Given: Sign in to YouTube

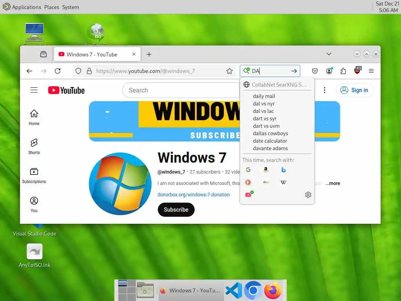Looking at the screenshot, I should pyautogui.click(x=354, y=90).
